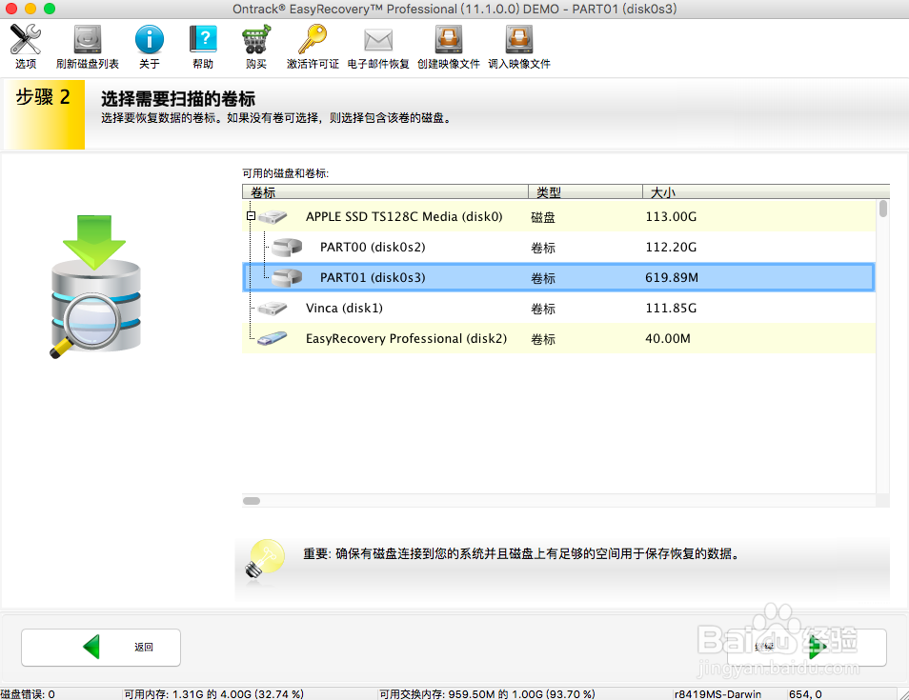Screen dimensions: 909x700
Task: Click the partition icon beside PART00
Action: point(287,248)
